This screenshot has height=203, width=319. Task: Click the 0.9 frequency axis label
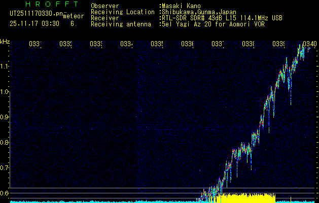[x=5, y=117]
